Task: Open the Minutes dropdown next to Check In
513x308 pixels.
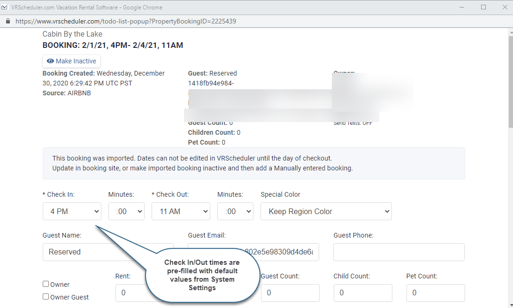Action: [x=126, y=211]
